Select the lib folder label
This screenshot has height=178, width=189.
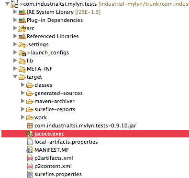pos(30,61)
